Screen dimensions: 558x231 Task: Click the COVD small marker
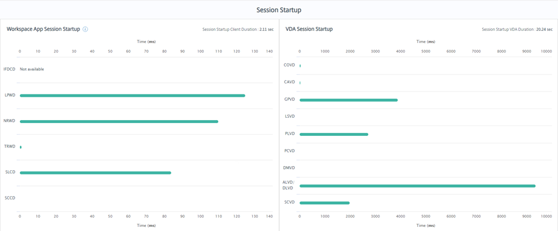point(300,66)
